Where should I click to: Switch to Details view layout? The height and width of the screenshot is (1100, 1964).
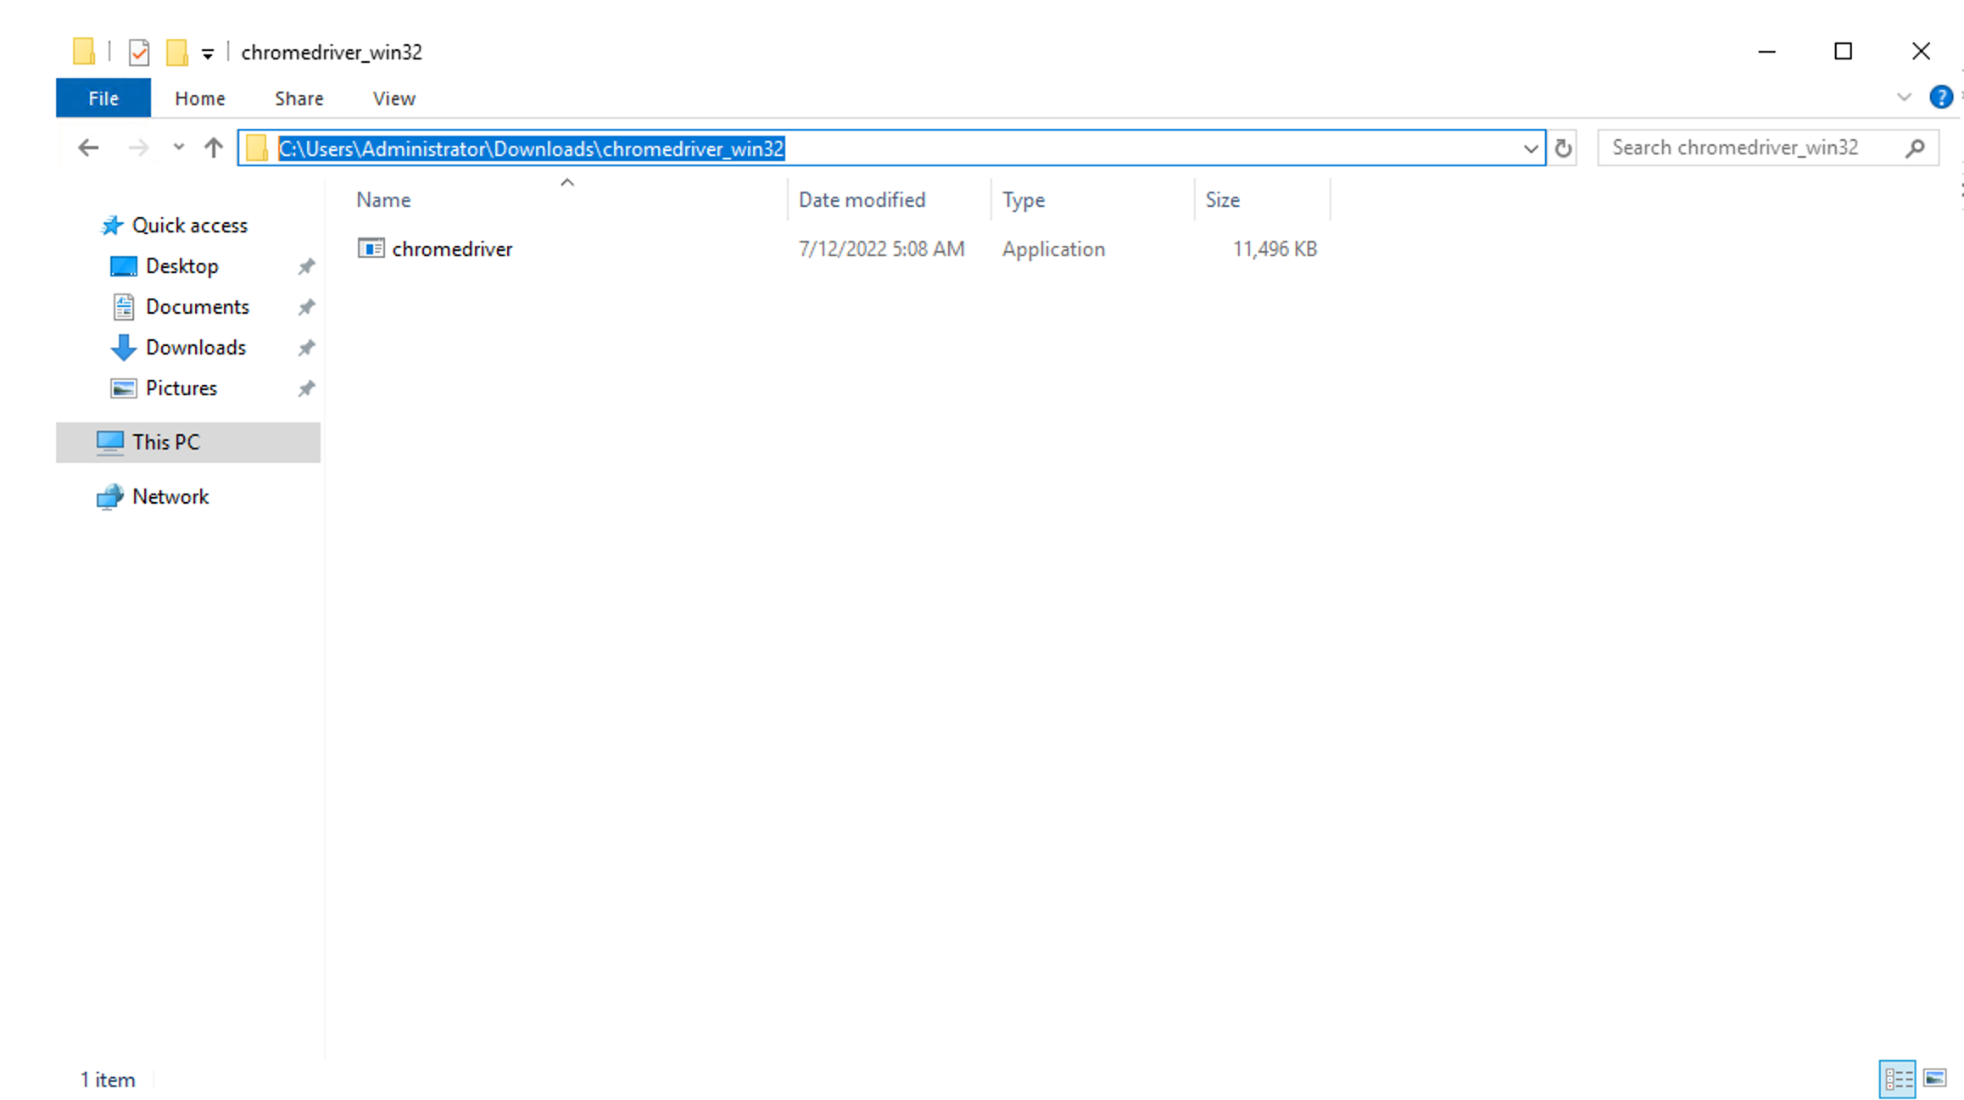coord(1897,1078)
